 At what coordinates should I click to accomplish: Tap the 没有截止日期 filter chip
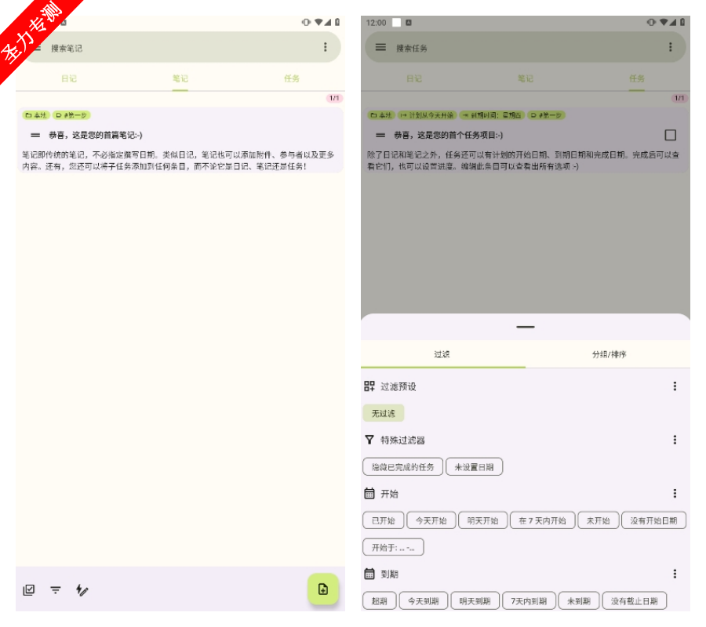[x=635, y=600]
